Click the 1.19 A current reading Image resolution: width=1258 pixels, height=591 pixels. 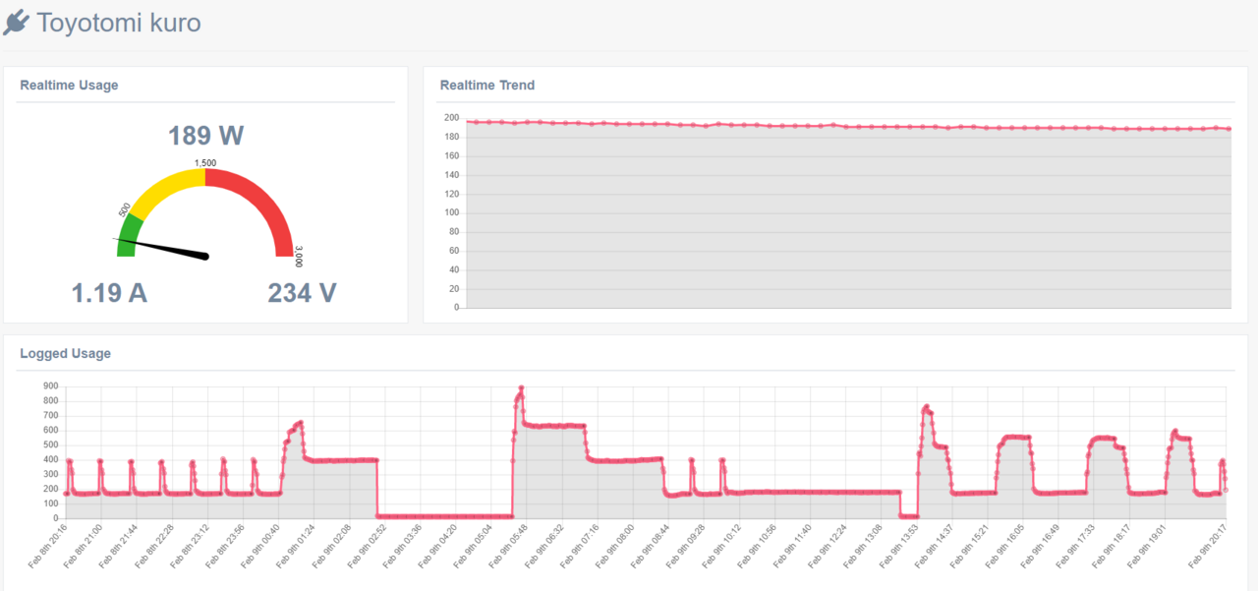(x=109, y=293)
